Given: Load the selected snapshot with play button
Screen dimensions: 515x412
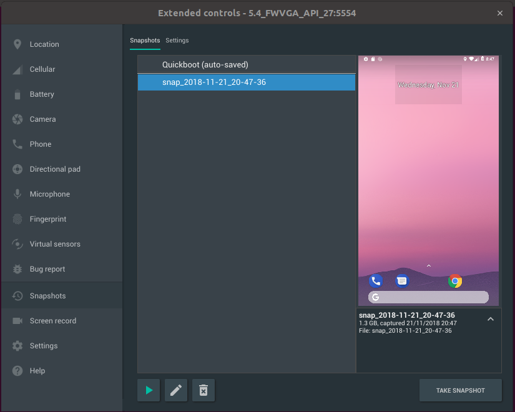Looking at the screenshot, I should pos(148,390).
